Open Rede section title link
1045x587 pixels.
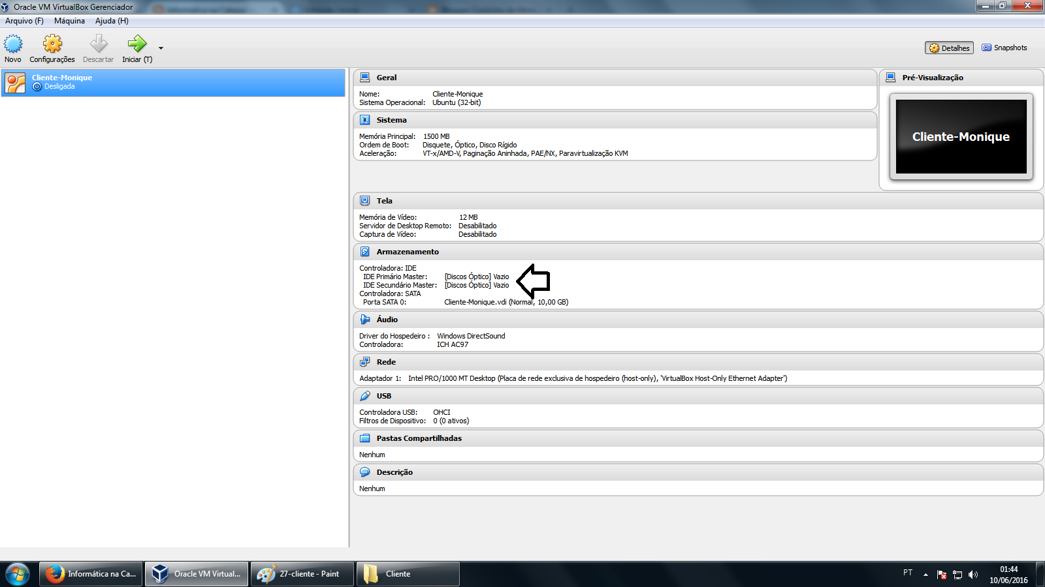coord(386,362)
